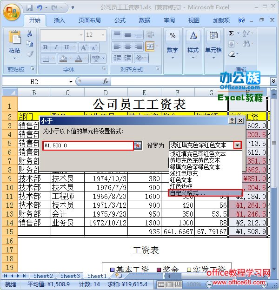The height and width of the screenshot is (290, 279).
Task: Switch to the Page Layout tab
Action: click(90, 20)
